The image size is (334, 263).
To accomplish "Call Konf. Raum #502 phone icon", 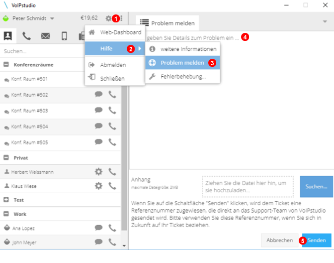I will [x=113, y=95].
